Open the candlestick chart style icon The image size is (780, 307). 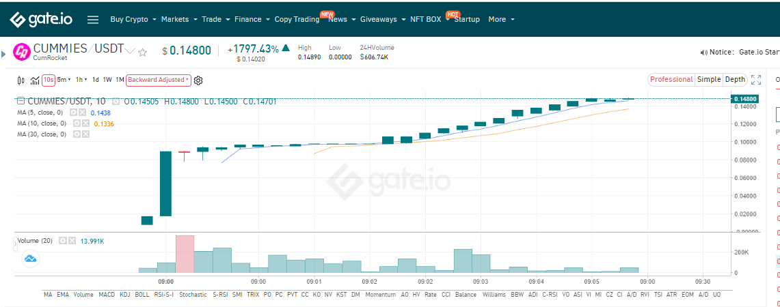[21, 80]
